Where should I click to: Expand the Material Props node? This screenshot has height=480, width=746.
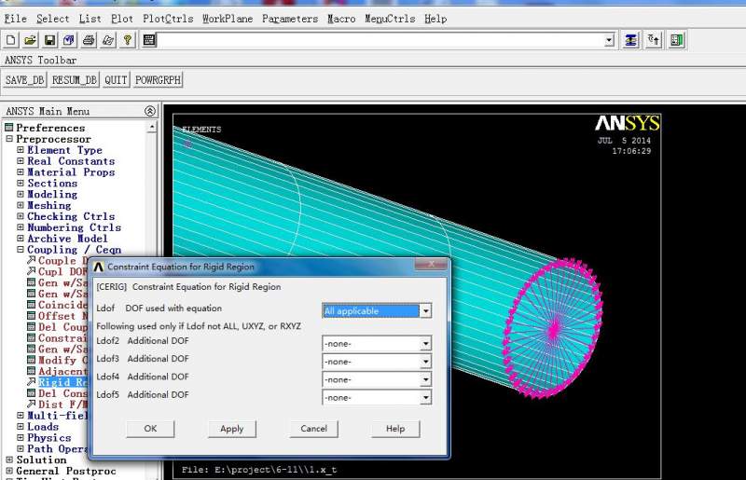tap(21, 171)
